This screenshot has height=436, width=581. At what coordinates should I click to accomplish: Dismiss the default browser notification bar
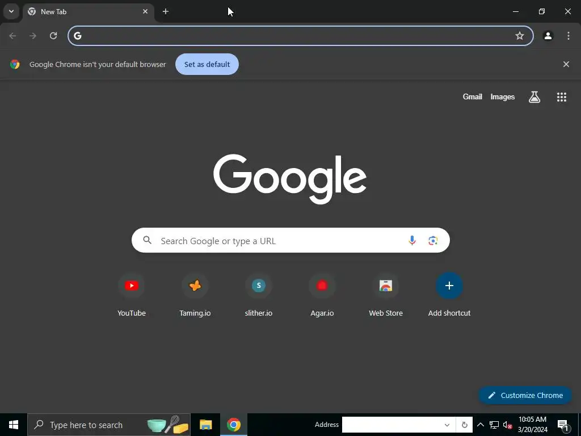point(566,64)
